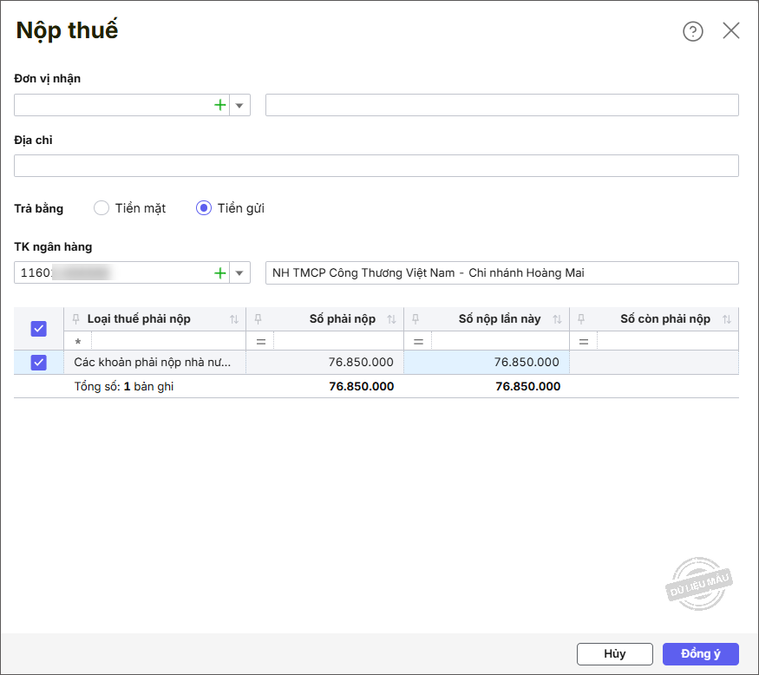Expand the TK ngân hàng dropdown
759x675 pixels.
click(240, 272)
